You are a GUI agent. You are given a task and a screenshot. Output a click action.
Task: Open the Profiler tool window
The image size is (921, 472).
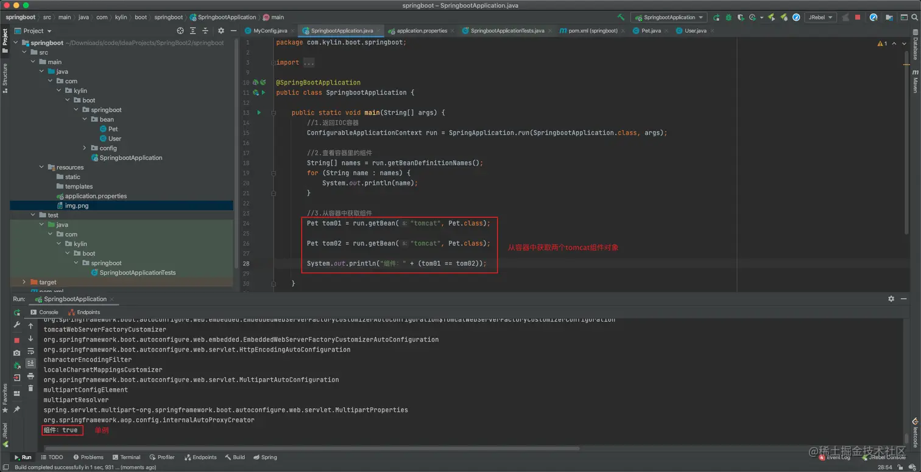pos(162,457)
